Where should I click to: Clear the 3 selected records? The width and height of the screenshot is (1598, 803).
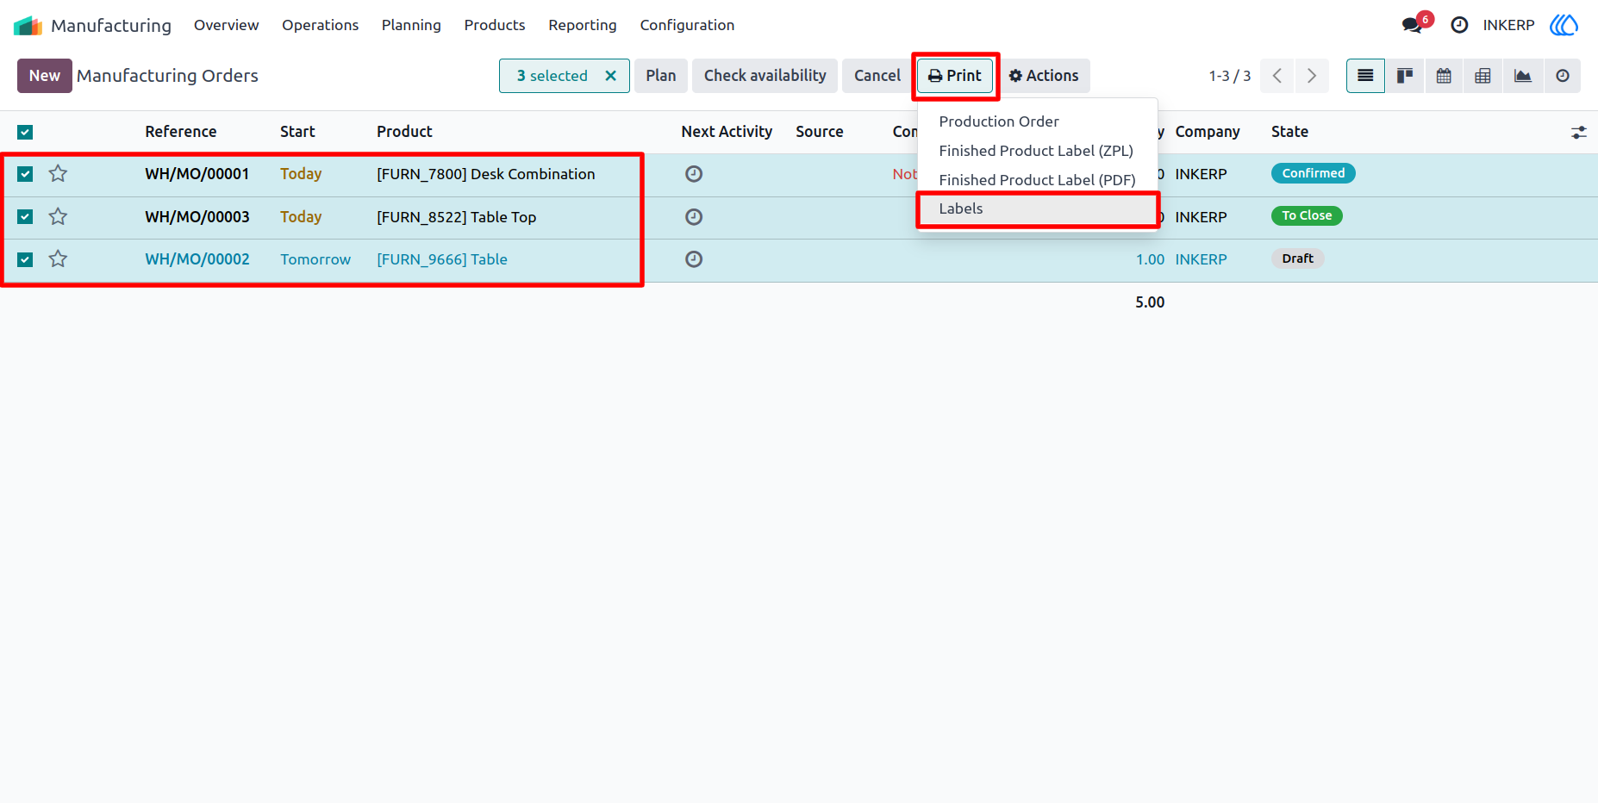pos(611,76)
